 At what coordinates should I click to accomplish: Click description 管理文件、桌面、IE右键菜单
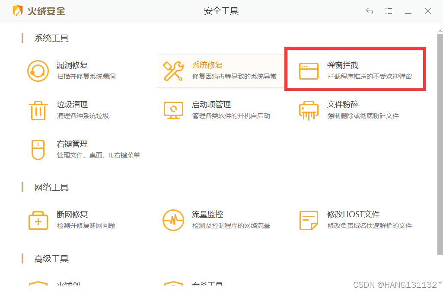[98, 155]
